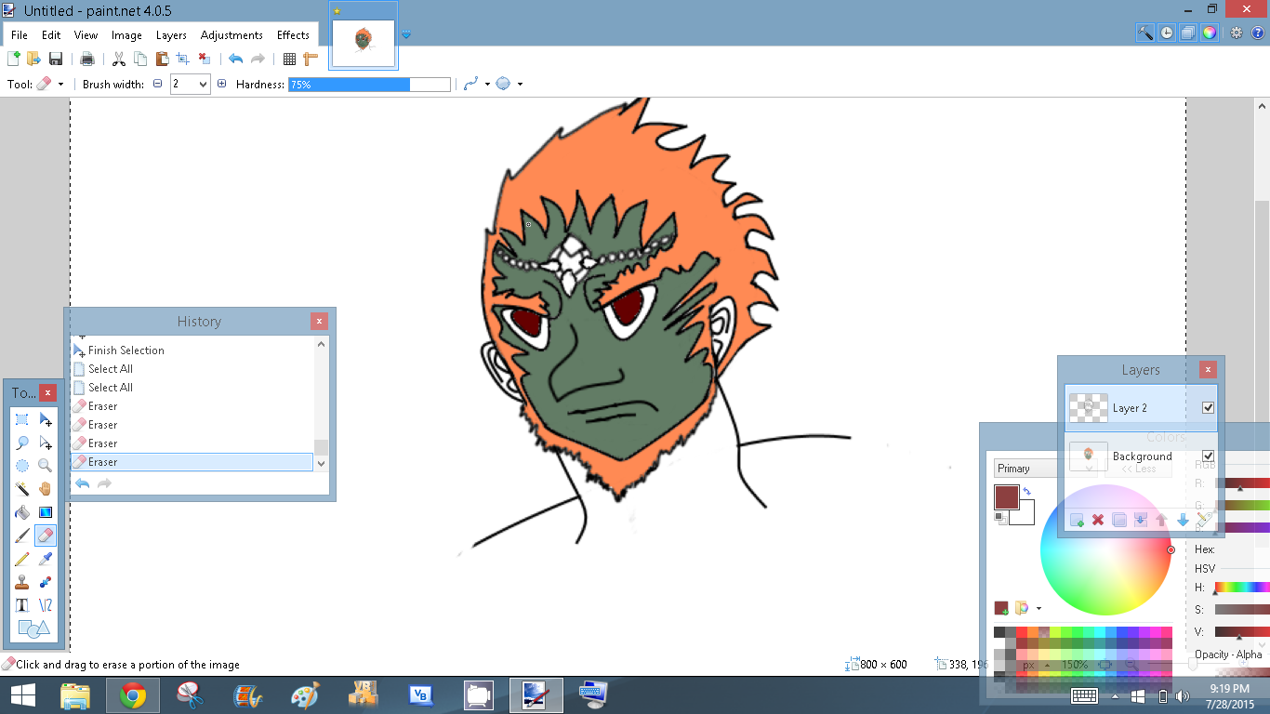Screen dimensions: 1270x714
Task: Toggle the pixel grid button
Action: point(289,59)
